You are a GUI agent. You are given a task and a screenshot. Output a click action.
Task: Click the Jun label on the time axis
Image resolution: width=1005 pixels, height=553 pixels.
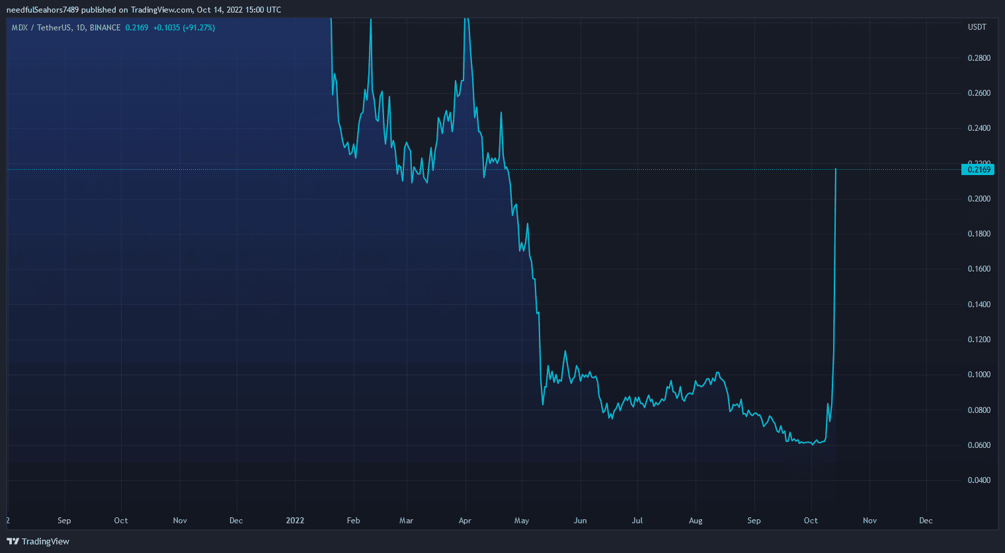point(580,521)
